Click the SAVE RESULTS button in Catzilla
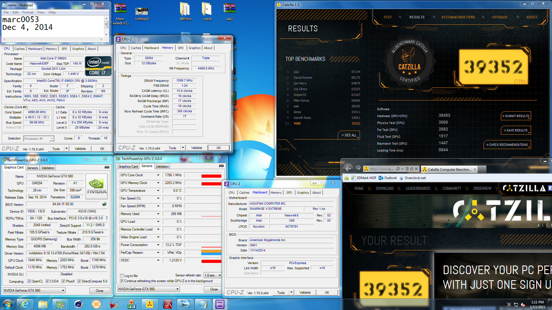Image resolution: width=552 pixels, height=310 pixels. pyautogui.click(x=516, y=130)
